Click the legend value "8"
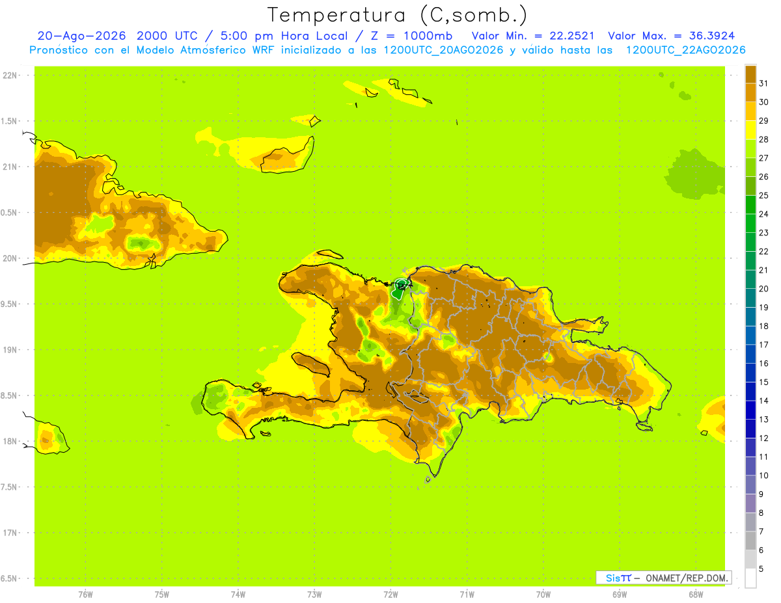The width and height of the screenshot is (781, 603). [x=761, y=513]
